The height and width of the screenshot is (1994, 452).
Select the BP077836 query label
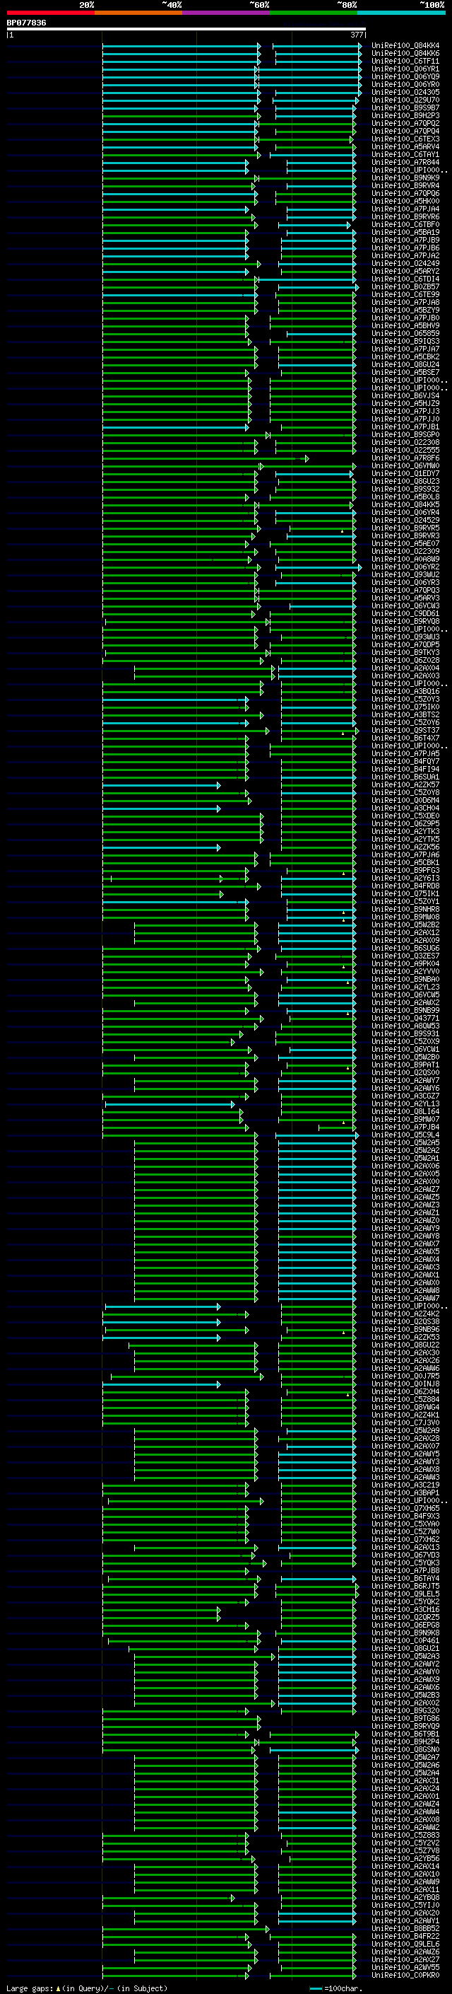(x=26, y=23)
